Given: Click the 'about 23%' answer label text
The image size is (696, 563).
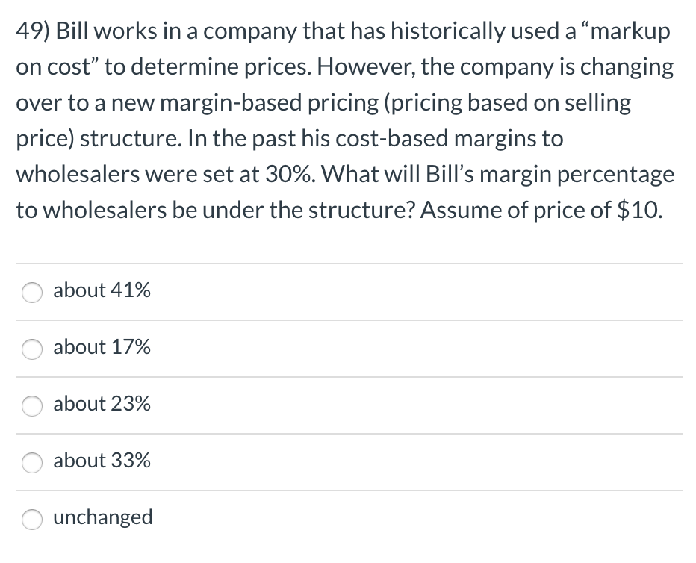Looking at the screenshot, I should coord(102,405).
